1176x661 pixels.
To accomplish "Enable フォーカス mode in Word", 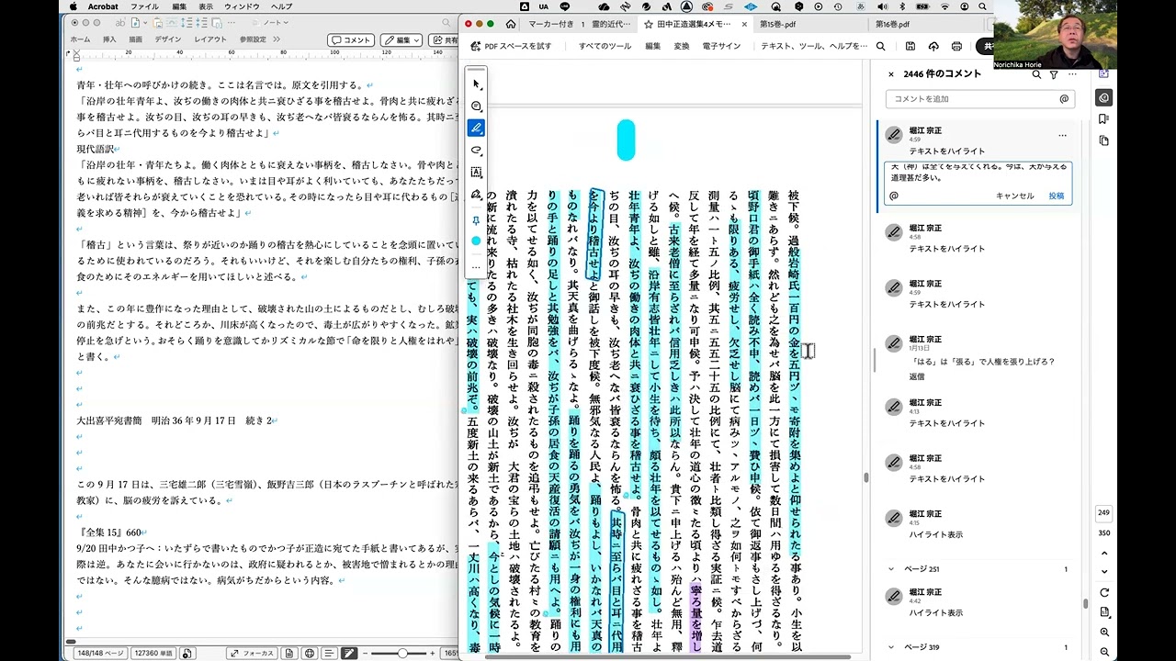I will pos(252,653).
